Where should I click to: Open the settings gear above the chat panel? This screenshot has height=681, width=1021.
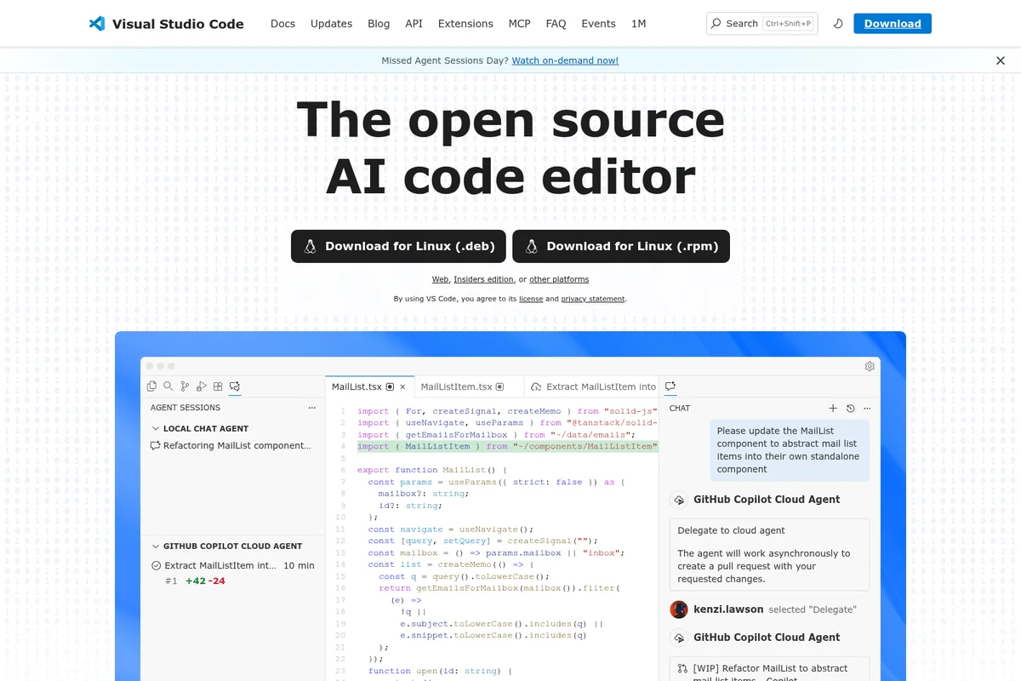pyautogui.click(x=870, y=366)
